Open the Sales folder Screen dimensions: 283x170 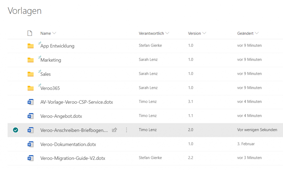pos(46,74)
